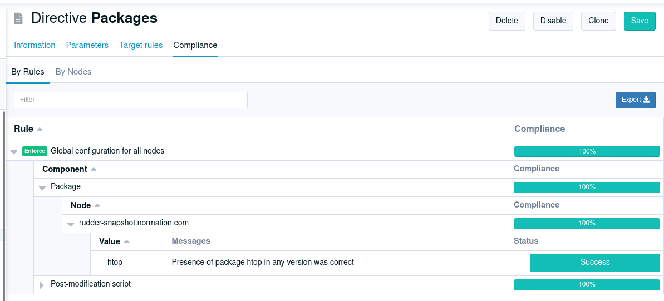Viewport: 664px width, 301px height.
Task: Sort by the Value column arrow
Action: pos(126,241)
